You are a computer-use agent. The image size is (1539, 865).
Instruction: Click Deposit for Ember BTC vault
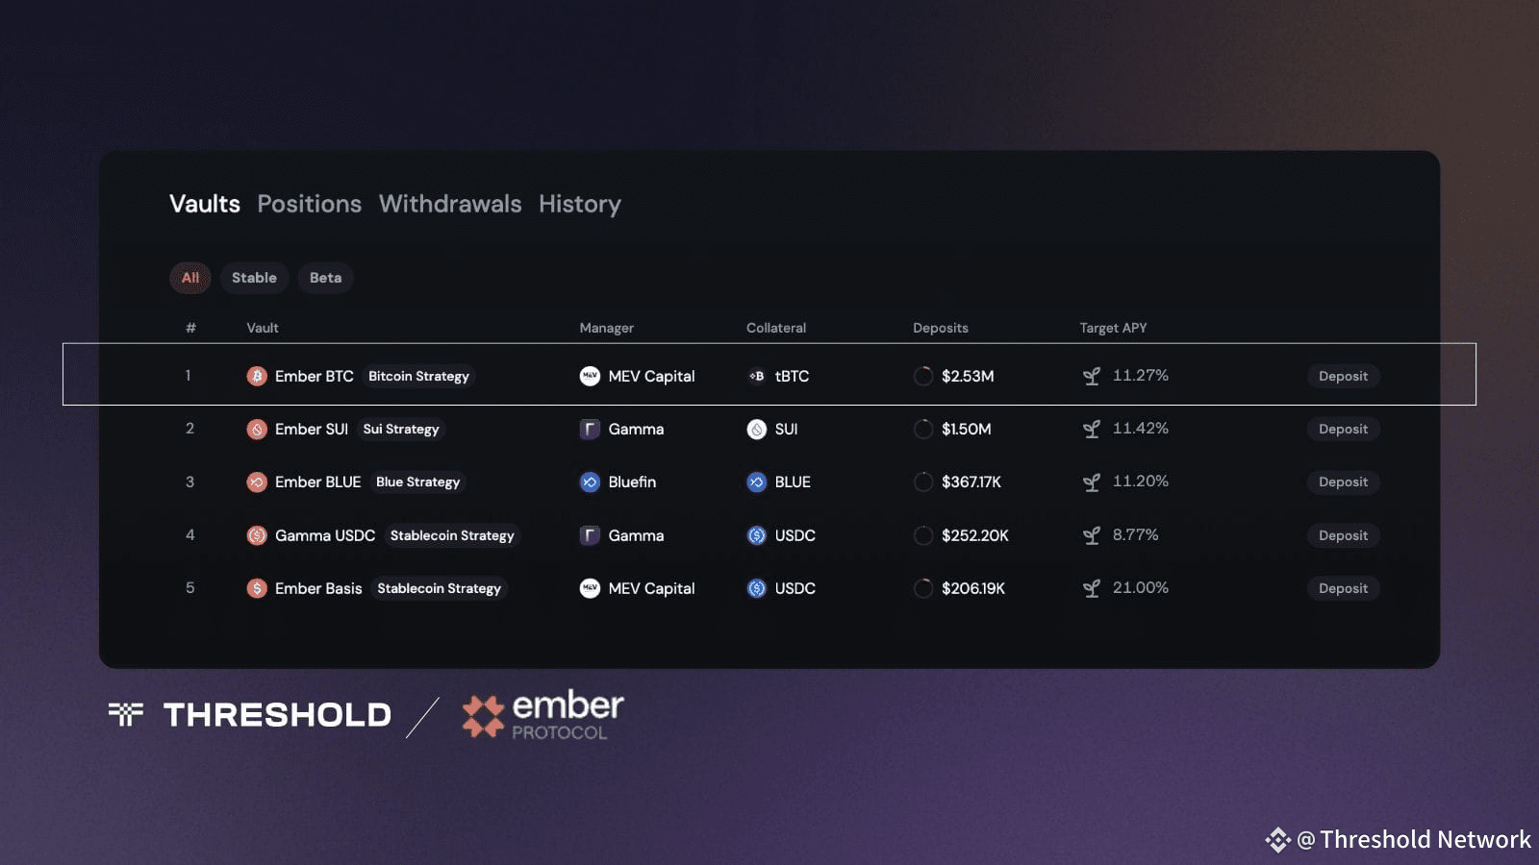click(1343, 376)
